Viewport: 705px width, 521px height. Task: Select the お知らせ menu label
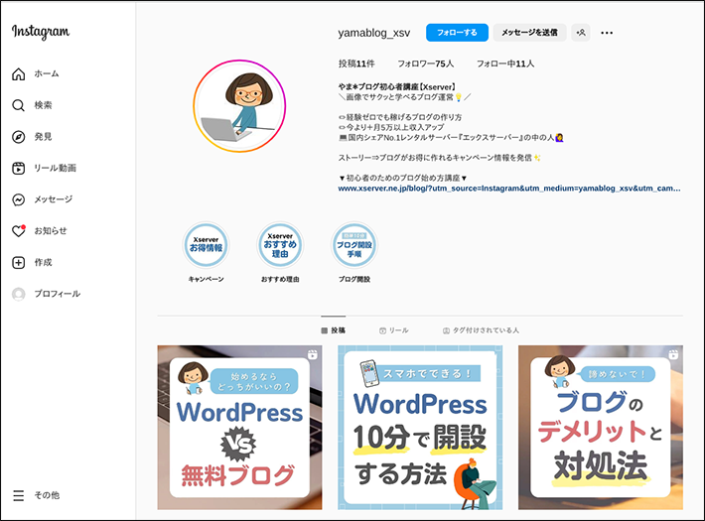[x=51, y=231]
